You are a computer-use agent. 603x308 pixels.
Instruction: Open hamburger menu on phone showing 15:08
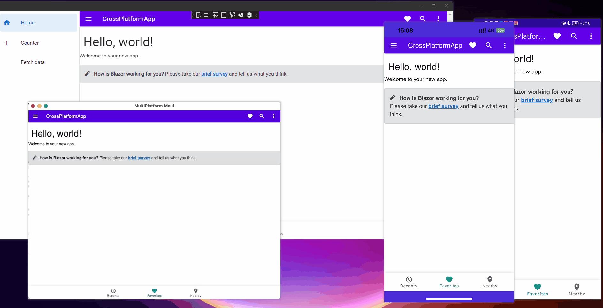click(x=393, y=45)
